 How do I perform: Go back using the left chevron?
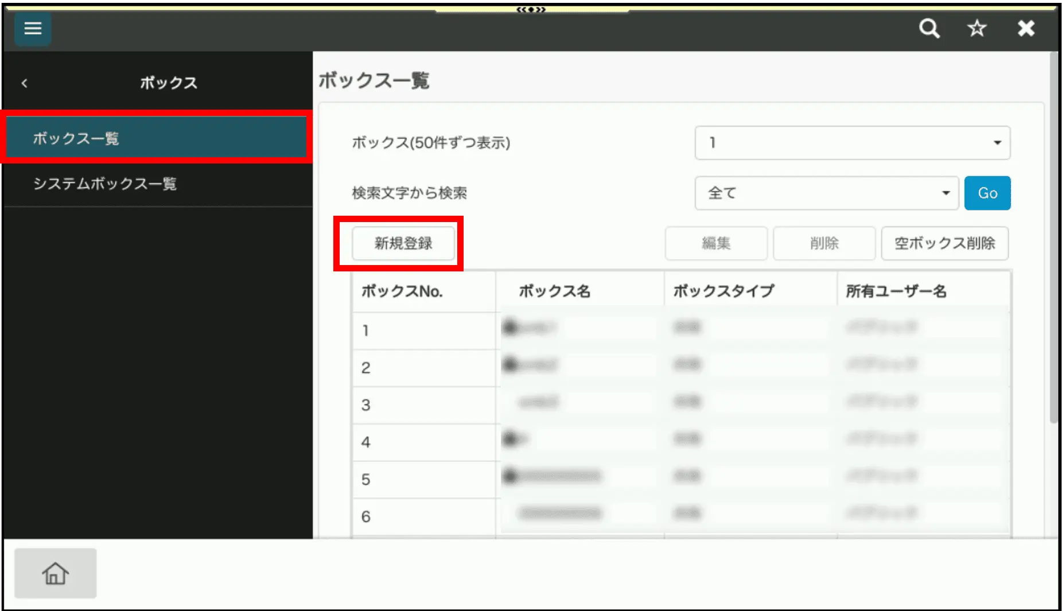coord(25,84)
